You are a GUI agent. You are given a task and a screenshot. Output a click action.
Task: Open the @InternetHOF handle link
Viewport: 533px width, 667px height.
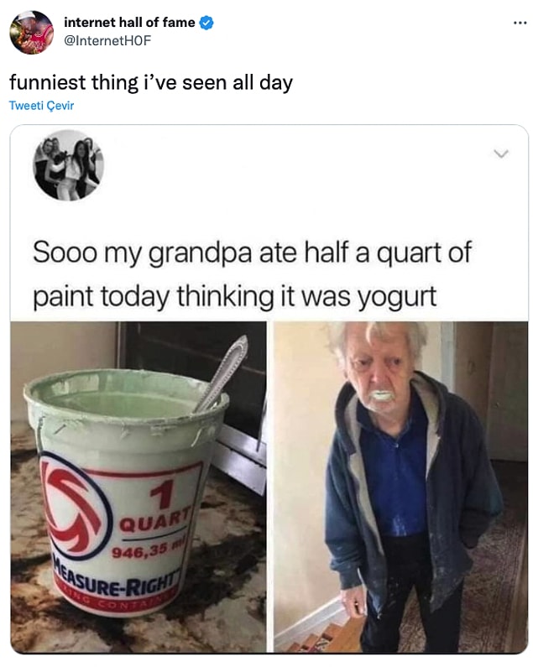(107, 40)
